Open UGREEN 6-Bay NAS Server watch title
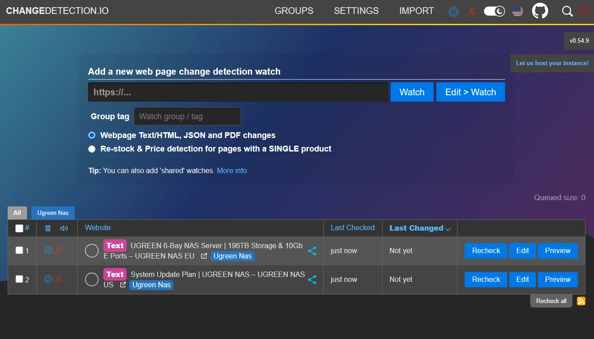The height and width of the screenshot is (339, 594). 203,251
